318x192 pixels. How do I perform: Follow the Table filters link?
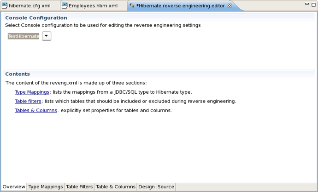(28, 101)
